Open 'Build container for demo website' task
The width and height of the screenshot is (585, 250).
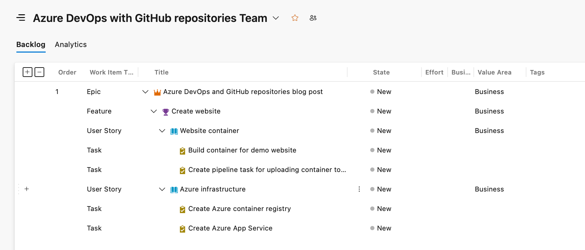[242, 150]
